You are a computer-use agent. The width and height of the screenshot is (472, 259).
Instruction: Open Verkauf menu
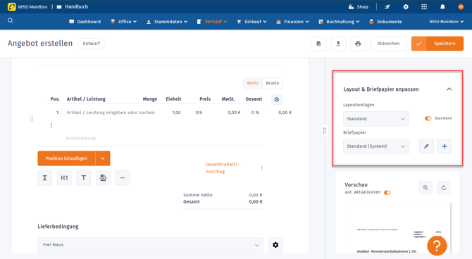point(212,22)
